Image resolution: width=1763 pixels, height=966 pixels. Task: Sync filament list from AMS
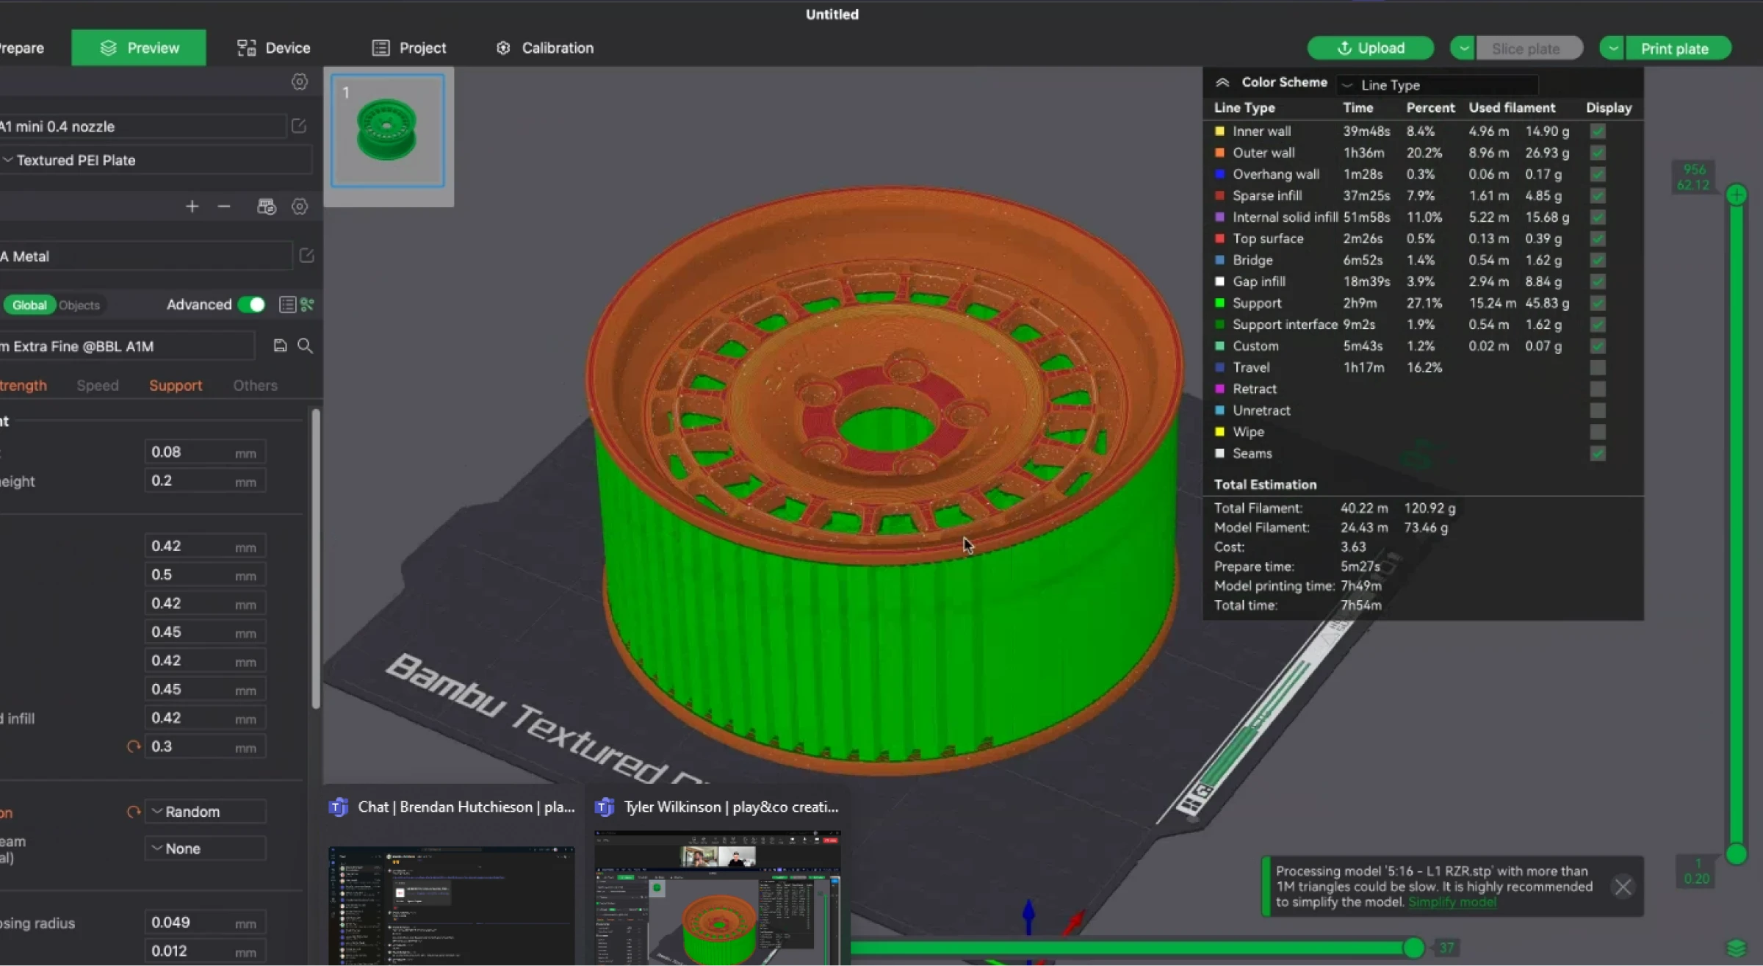point(267,206)
